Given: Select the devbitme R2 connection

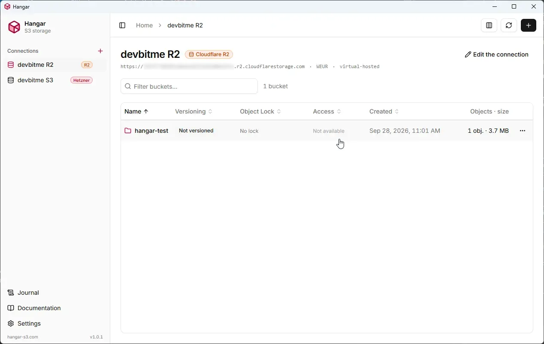Looking at the screenshot, I should (x=55, y=65).
